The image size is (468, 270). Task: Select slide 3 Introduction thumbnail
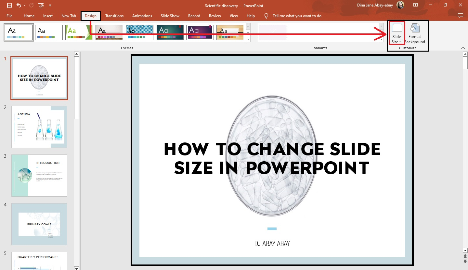[x=39, y=175]
